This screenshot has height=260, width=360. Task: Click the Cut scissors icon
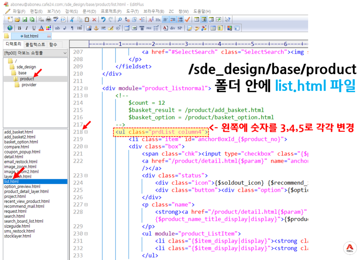(x=72, y=19)
